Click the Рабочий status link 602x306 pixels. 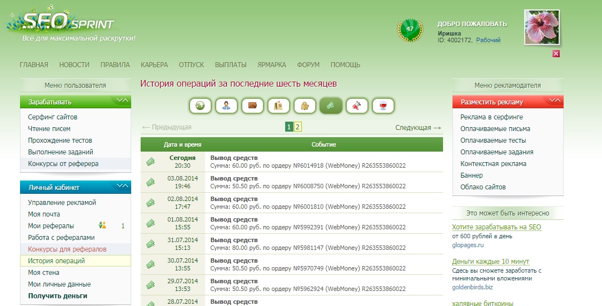click(489, 40)
